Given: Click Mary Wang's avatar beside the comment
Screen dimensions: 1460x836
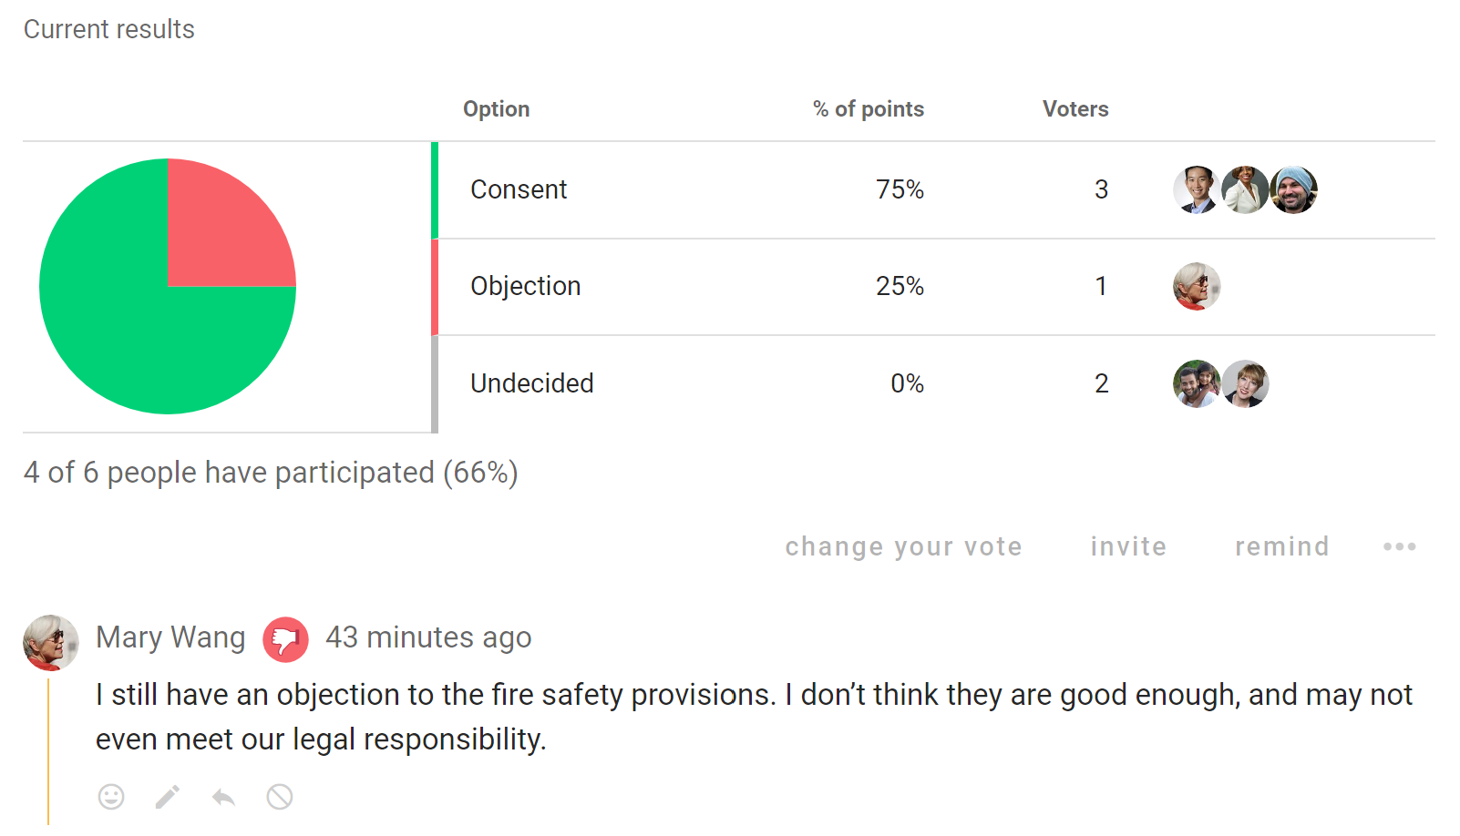Looking at the screenshot, I should 51,643.
